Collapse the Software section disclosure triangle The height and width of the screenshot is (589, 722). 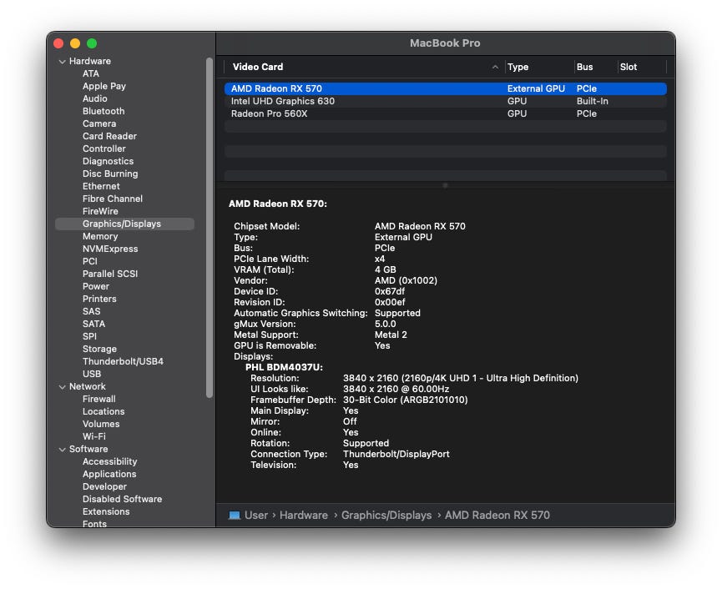click(x=62, y=450)
